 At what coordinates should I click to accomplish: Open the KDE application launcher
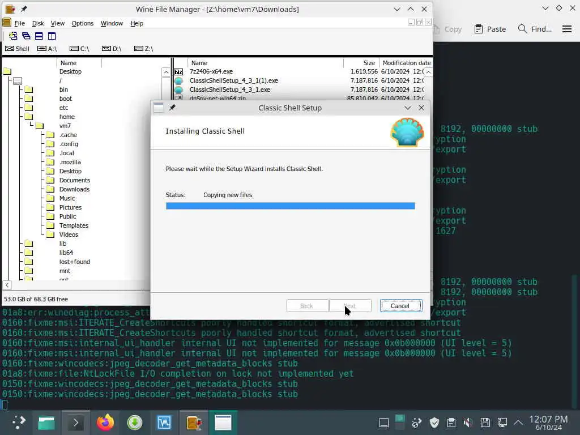point(18,423)
